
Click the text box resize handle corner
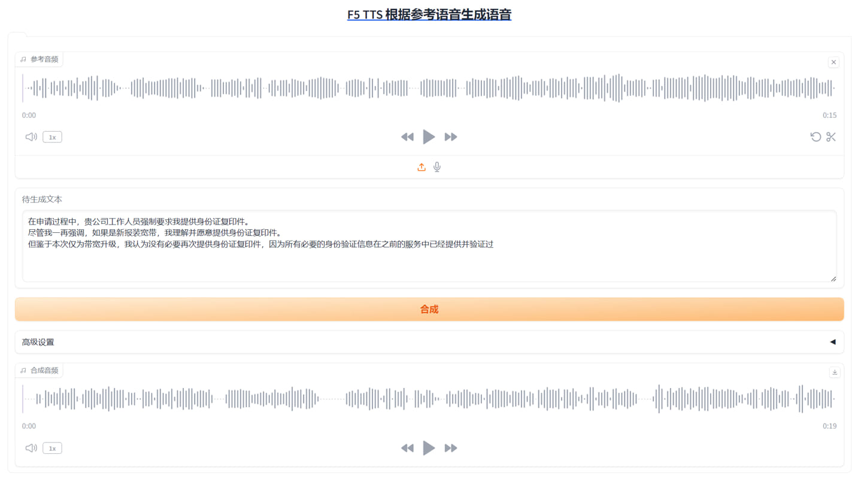click(x=833, y=278)
